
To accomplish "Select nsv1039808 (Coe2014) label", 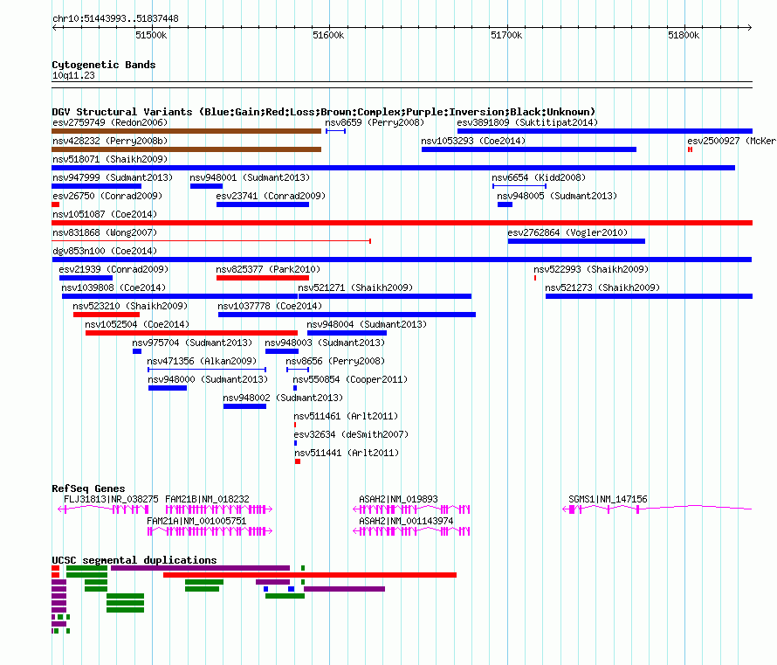I will point(113,287).
